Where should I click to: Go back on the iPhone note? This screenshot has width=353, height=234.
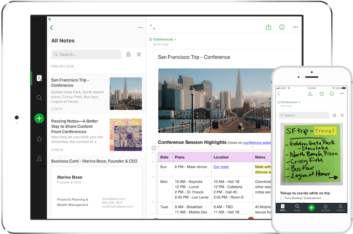click(x=279, y=94)
